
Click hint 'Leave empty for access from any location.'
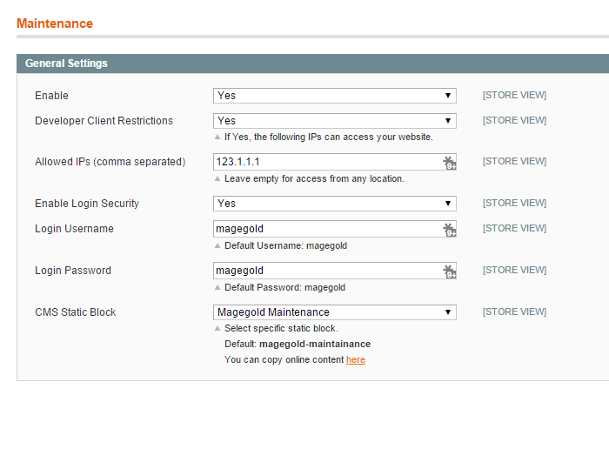coord(314,178)
